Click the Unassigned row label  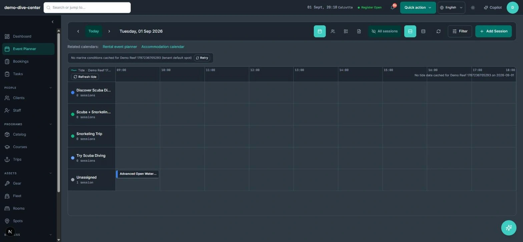[86, 178]
